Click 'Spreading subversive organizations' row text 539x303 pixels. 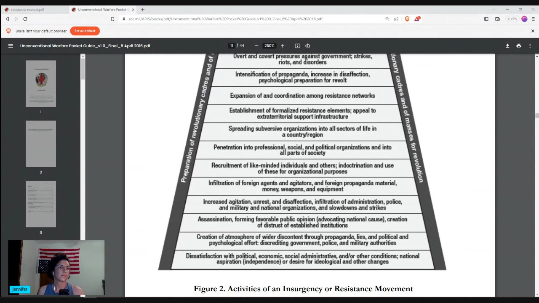click(302, 132)
